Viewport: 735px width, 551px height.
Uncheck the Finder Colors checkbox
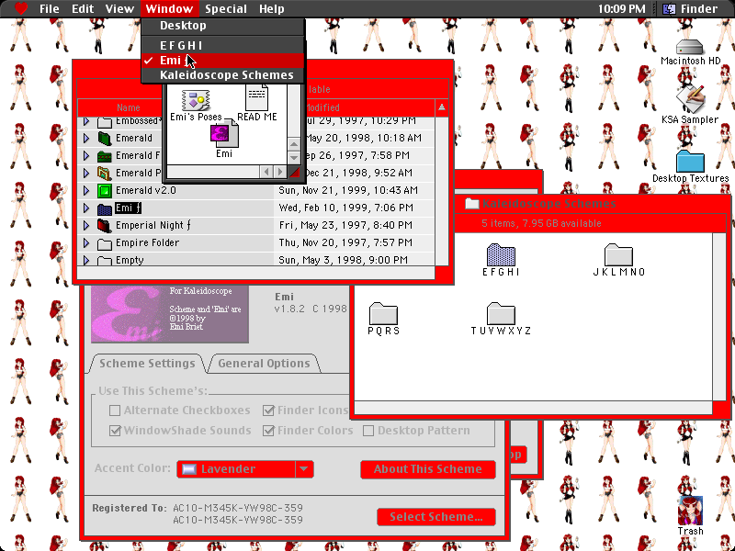[x=268, y=431]
